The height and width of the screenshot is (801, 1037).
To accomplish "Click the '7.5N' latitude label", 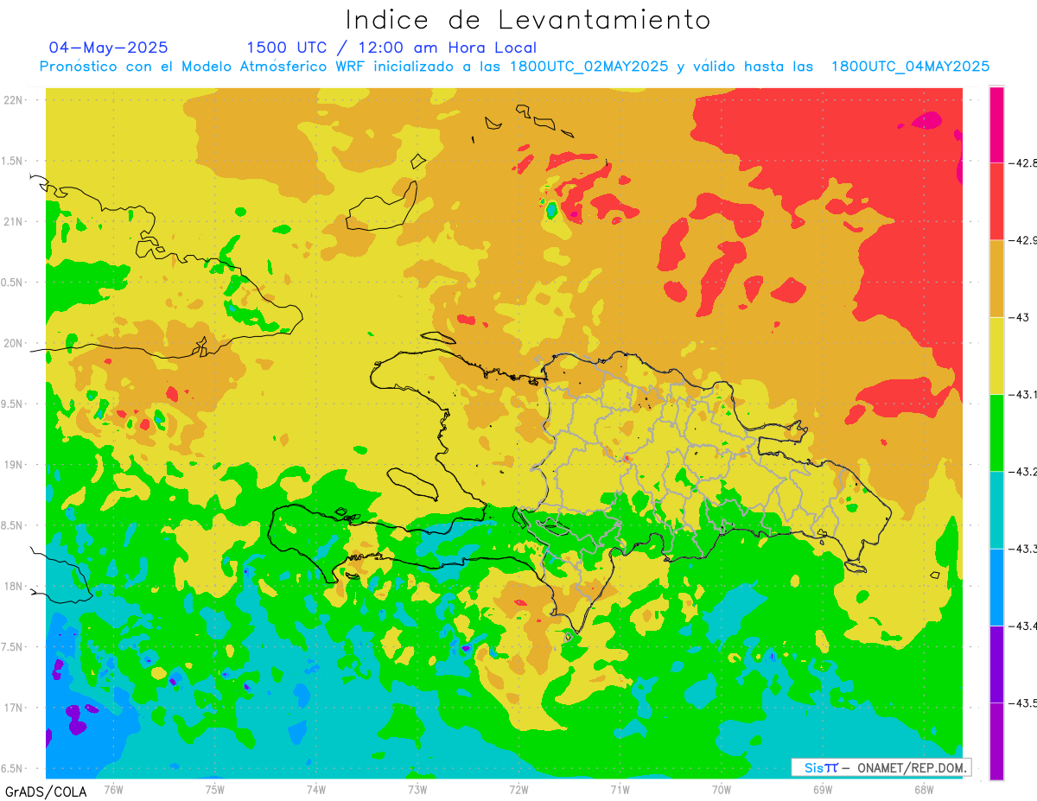I will pyautogui.click(x=12, y=647).
